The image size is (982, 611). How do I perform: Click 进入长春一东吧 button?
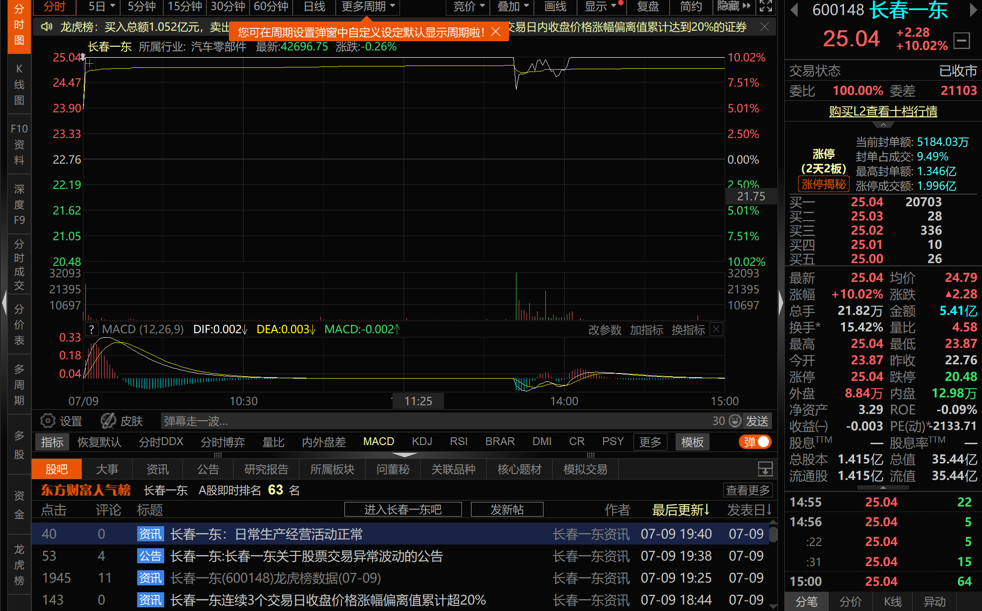[x=403, y=509]
